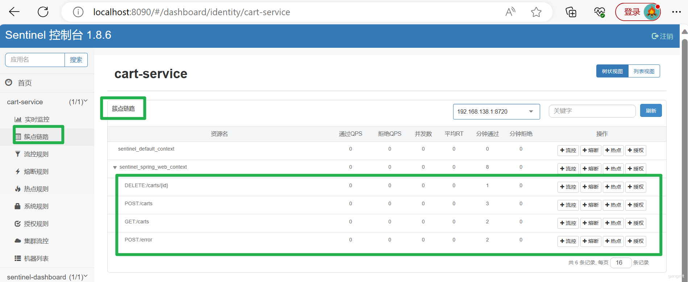Add 流控 rule for POST:/error

(568, 241)
